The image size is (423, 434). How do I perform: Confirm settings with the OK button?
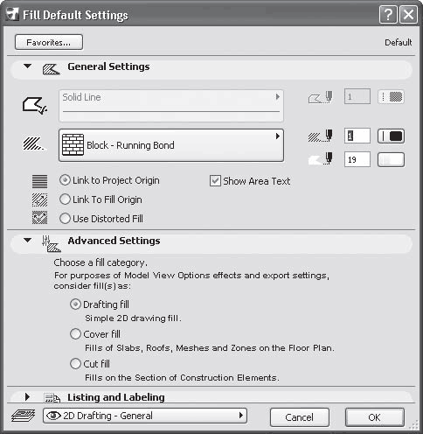coord(375,417)
